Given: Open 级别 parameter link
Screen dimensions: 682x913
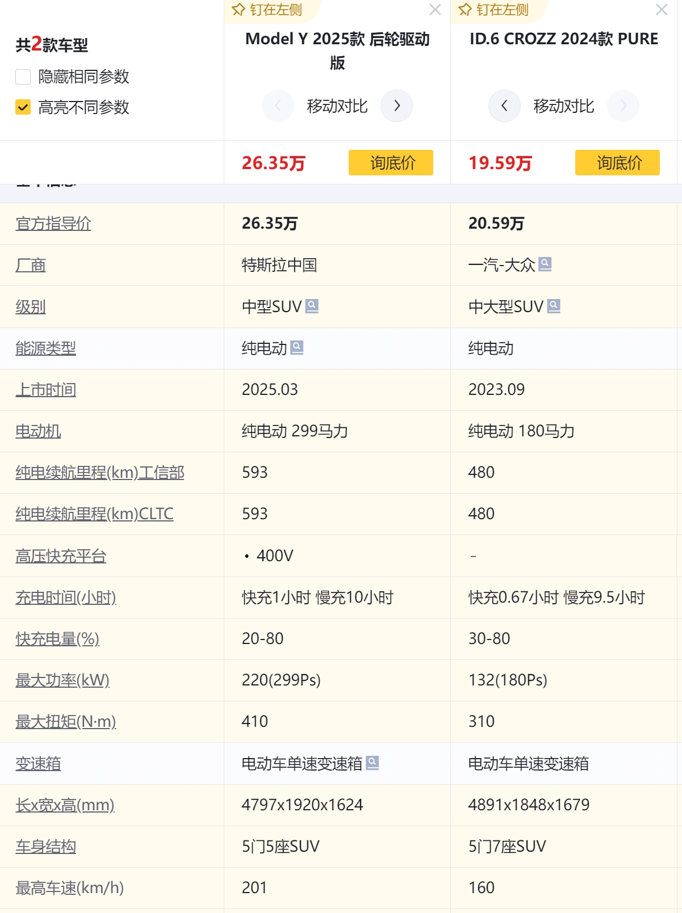Looking at the screenshot, I should (x=31, y=307).
